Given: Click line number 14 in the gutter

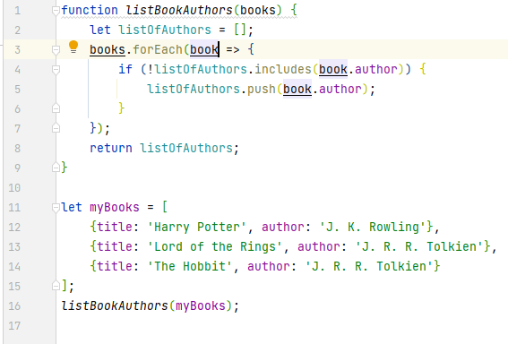Looking at the screenshot, I should tap(14, 267).
